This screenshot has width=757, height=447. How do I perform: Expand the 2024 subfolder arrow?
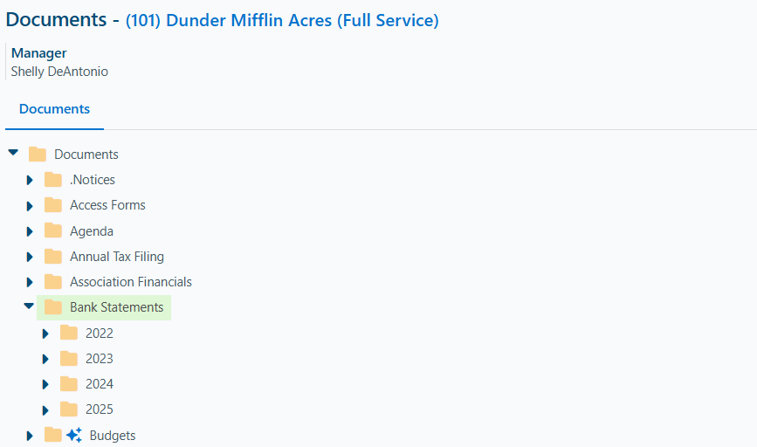(45, 385)
